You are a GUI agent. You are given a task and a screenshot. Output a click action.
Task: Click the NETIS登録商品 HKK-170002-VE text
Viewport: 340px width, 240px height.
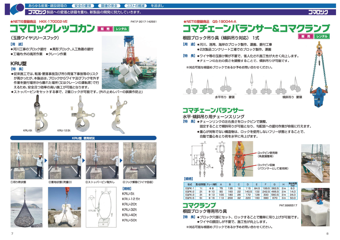[x=39, y=22]
